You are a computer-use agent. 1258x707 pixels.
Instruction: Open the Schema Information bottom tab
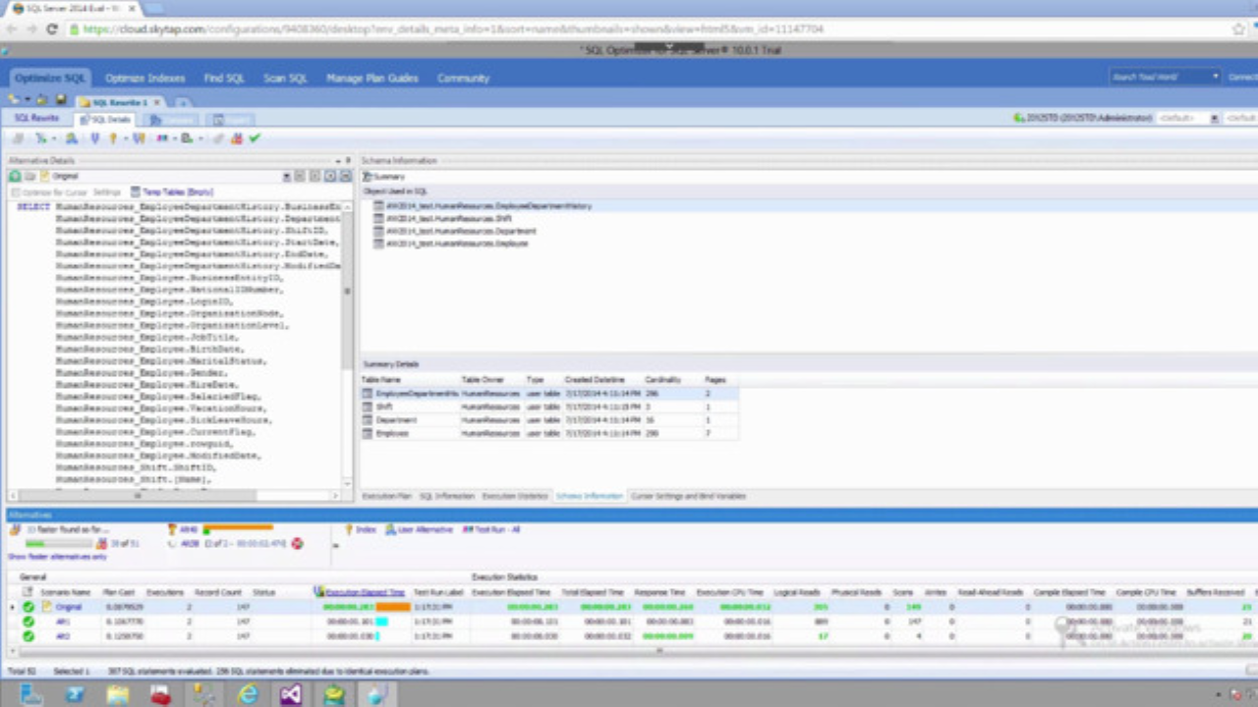click(x=590, y=497)
